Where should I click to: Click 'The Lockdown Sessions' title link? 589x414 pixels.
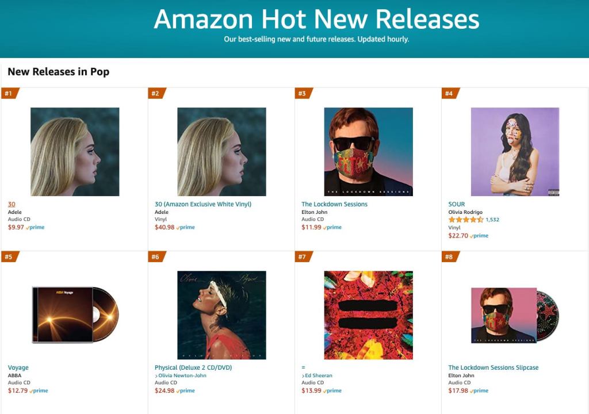pos(334,204)
